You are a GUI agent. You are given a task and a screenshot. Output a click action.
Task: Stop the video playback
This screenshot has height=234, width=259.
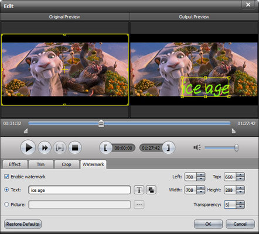point(75,148)
